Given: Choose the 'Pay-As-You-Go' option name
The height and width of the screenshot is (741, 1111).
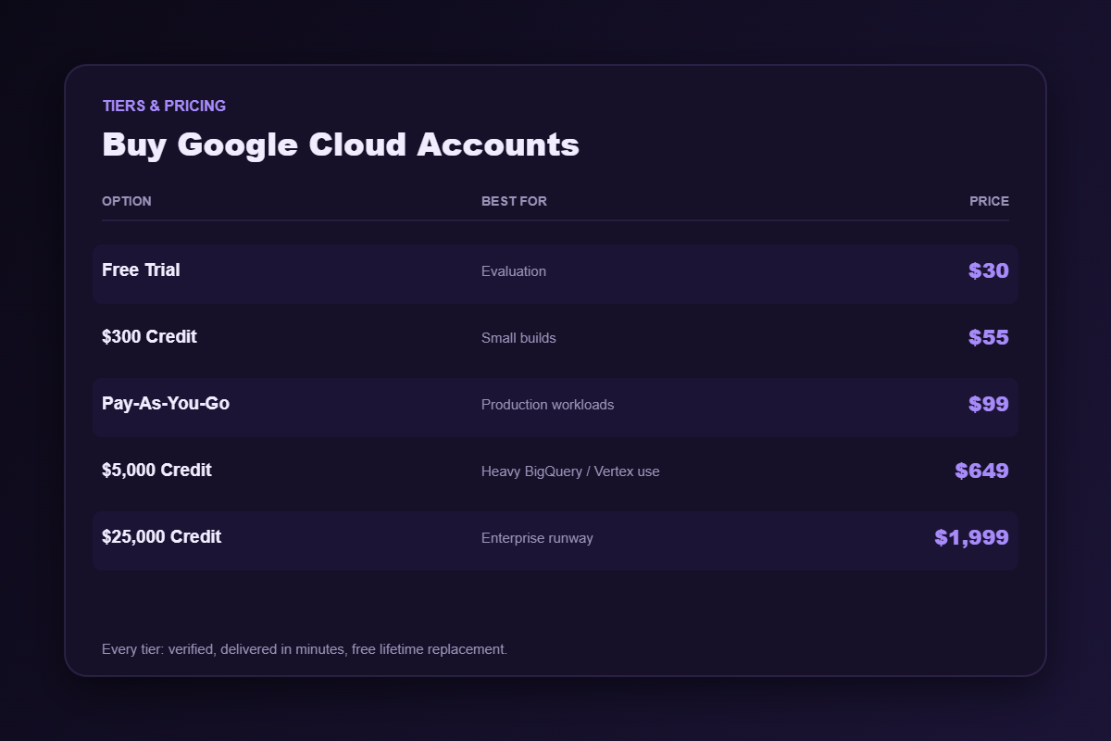Looking at the screenshot, I should 166,404.
